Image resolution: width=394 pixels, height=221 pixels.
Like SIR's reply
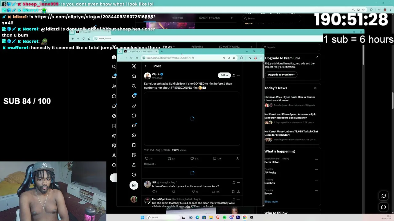coord(193,192)
